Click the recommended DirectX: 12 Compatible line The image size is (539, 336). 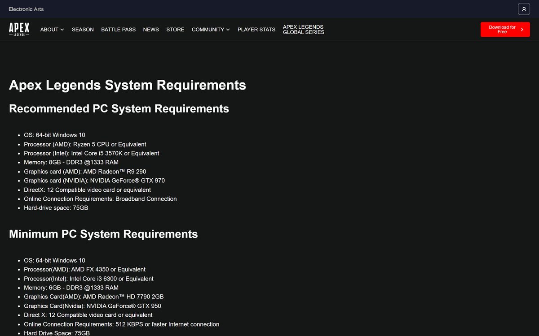[88, 190]
